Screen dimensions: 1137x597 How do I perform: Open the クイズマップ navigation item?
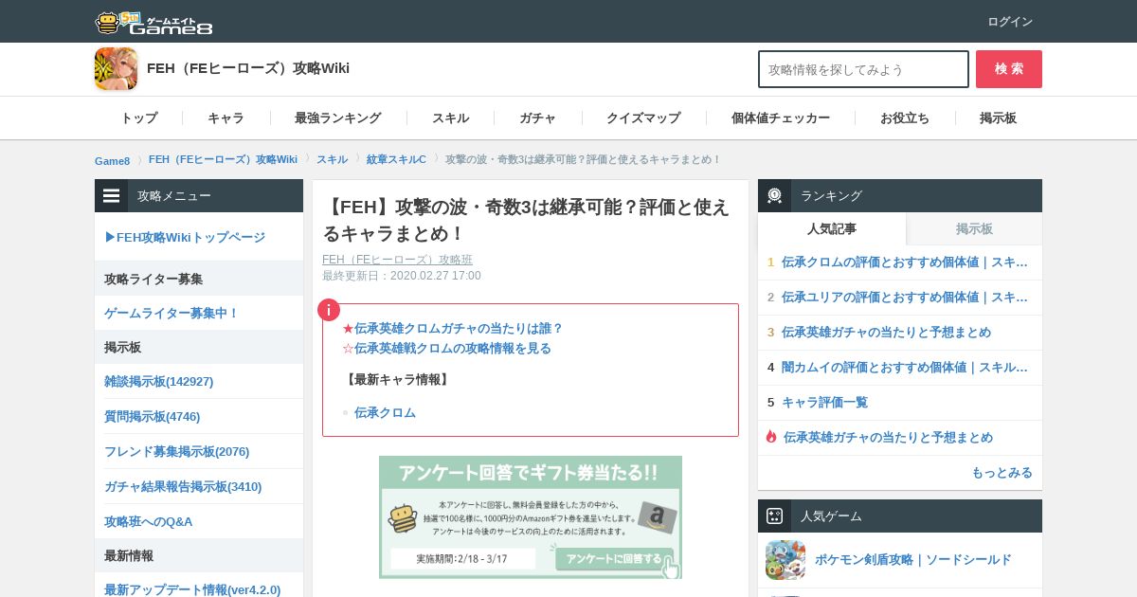(643, 118)
